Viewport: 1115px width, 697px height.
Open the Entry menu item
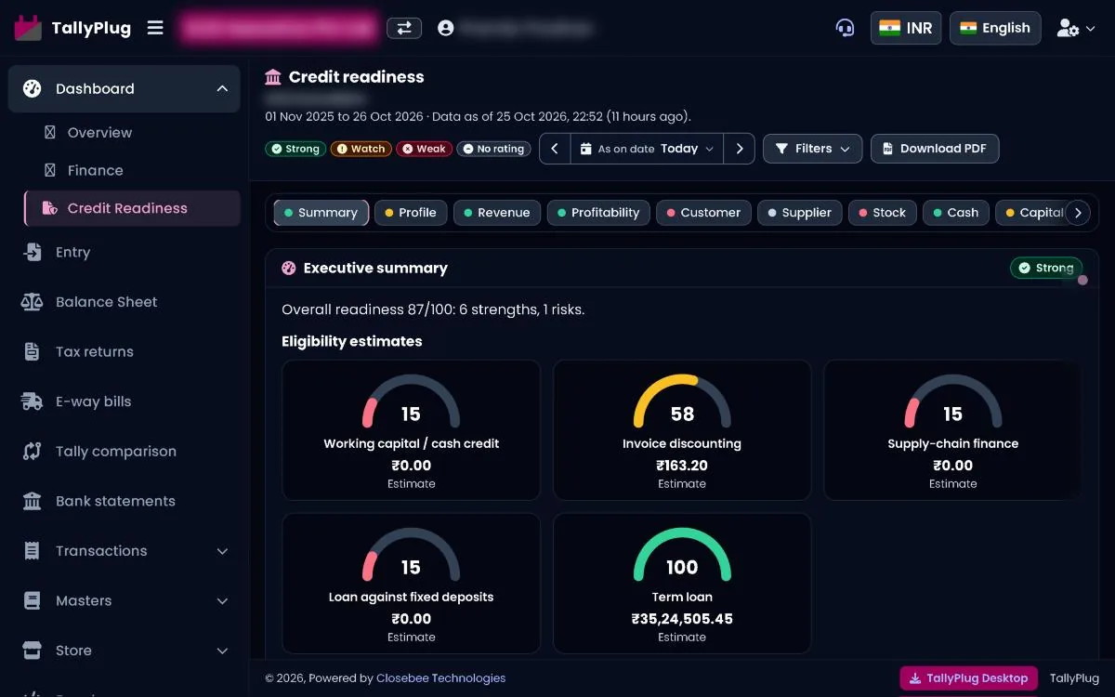click(x=72, y=252)
